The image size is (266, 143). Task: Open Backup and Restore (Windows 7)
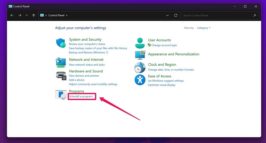tap(88, 52)
